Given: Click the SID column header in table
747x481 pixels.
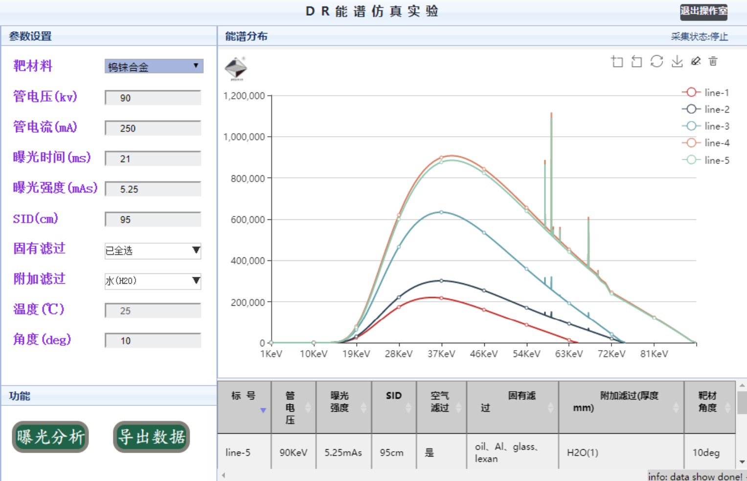Looking at the screenshot, I should click(393, 396).
